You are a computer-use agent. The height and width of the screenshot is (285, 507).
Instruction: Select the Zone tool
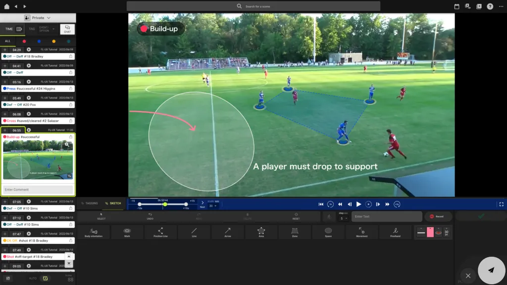click(x=295, y=232)
